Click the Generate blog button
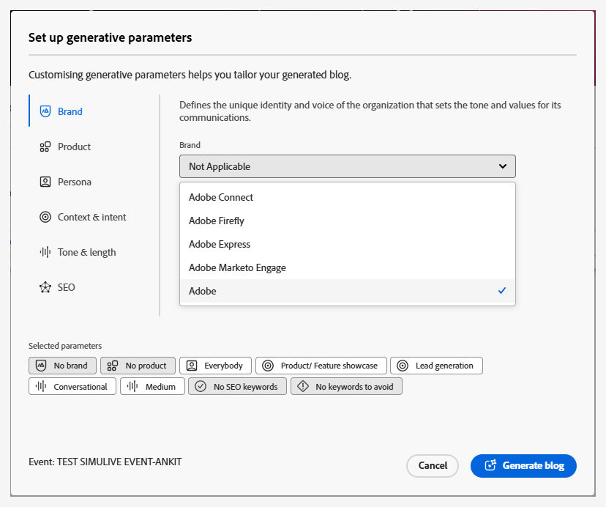The image size is (606, 507). click(523, 465)
